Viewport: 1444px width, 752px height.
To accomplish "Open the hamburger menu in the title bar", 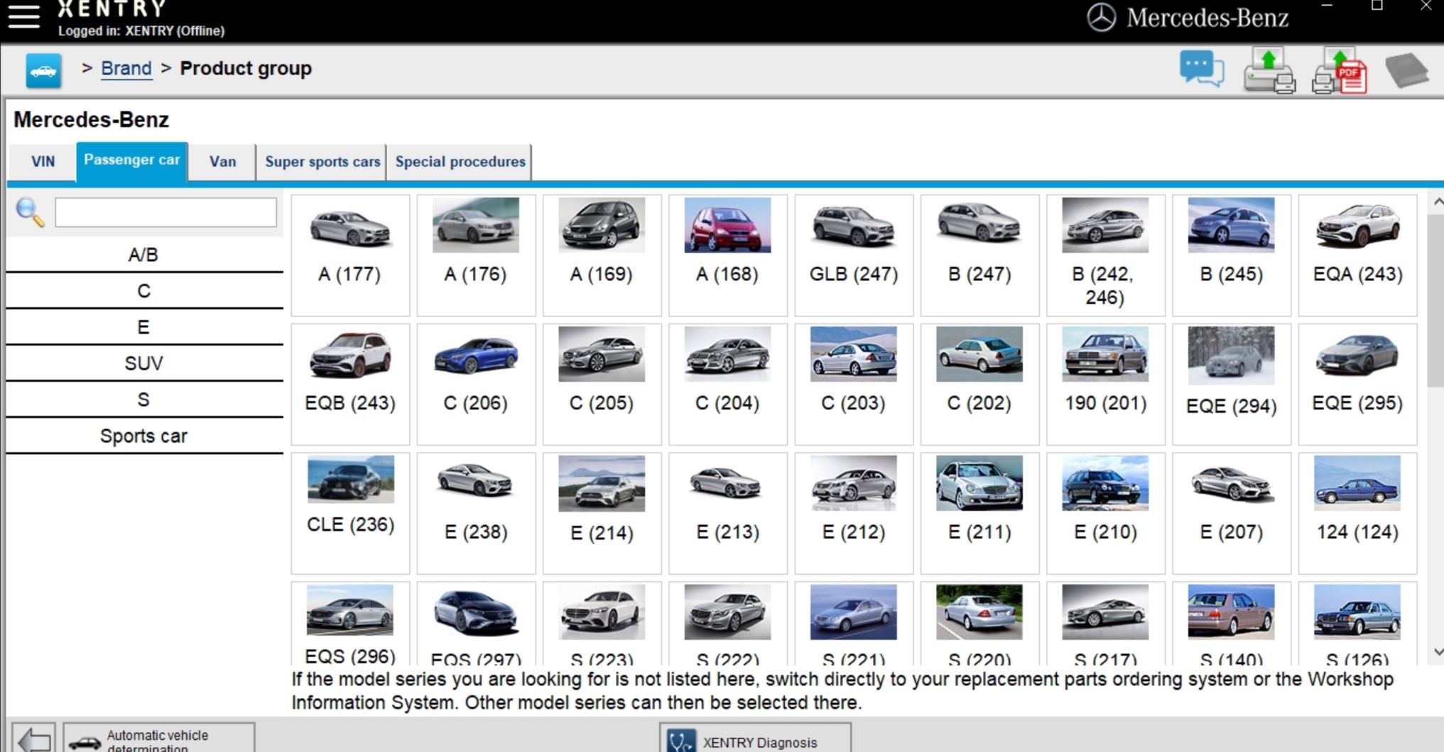I will click(x=23, y=16).
